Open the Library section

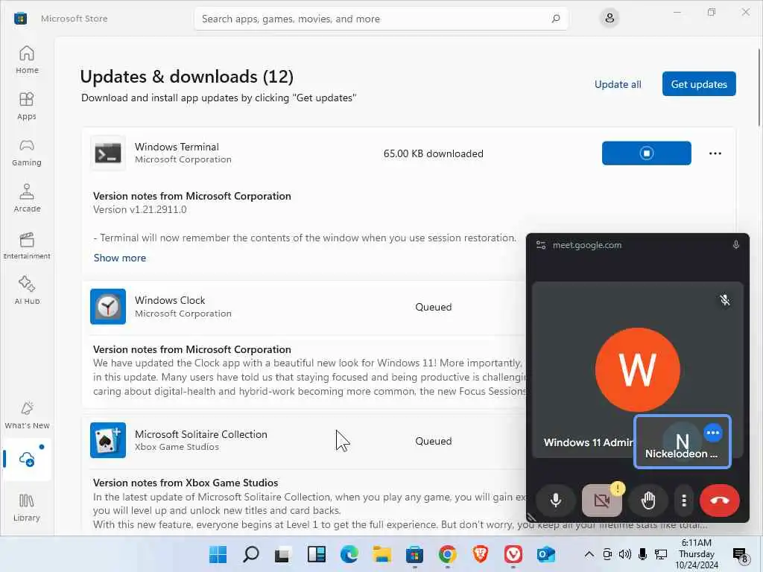27,506
